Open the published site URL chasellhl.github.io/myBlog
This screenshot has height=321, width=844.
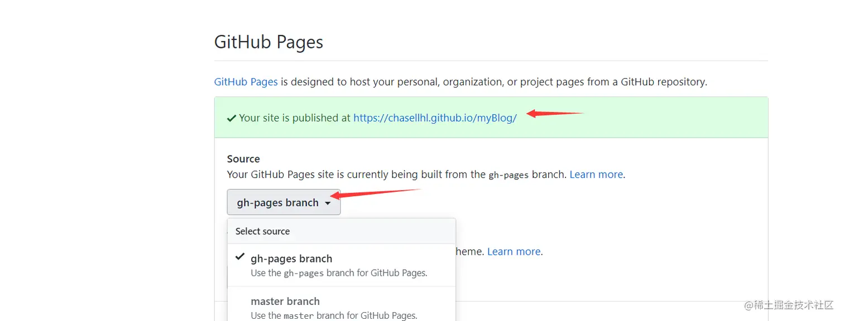click(435, 118)
